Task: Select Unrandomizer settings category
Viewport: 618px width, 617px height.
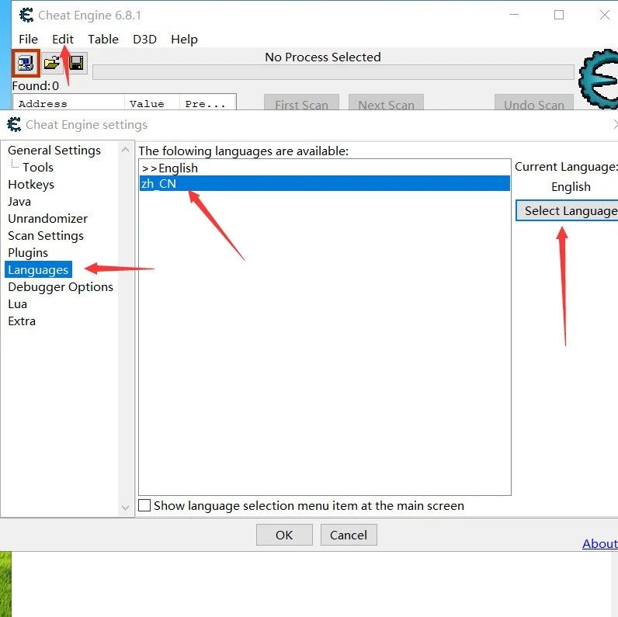Action: click(47, 218)
